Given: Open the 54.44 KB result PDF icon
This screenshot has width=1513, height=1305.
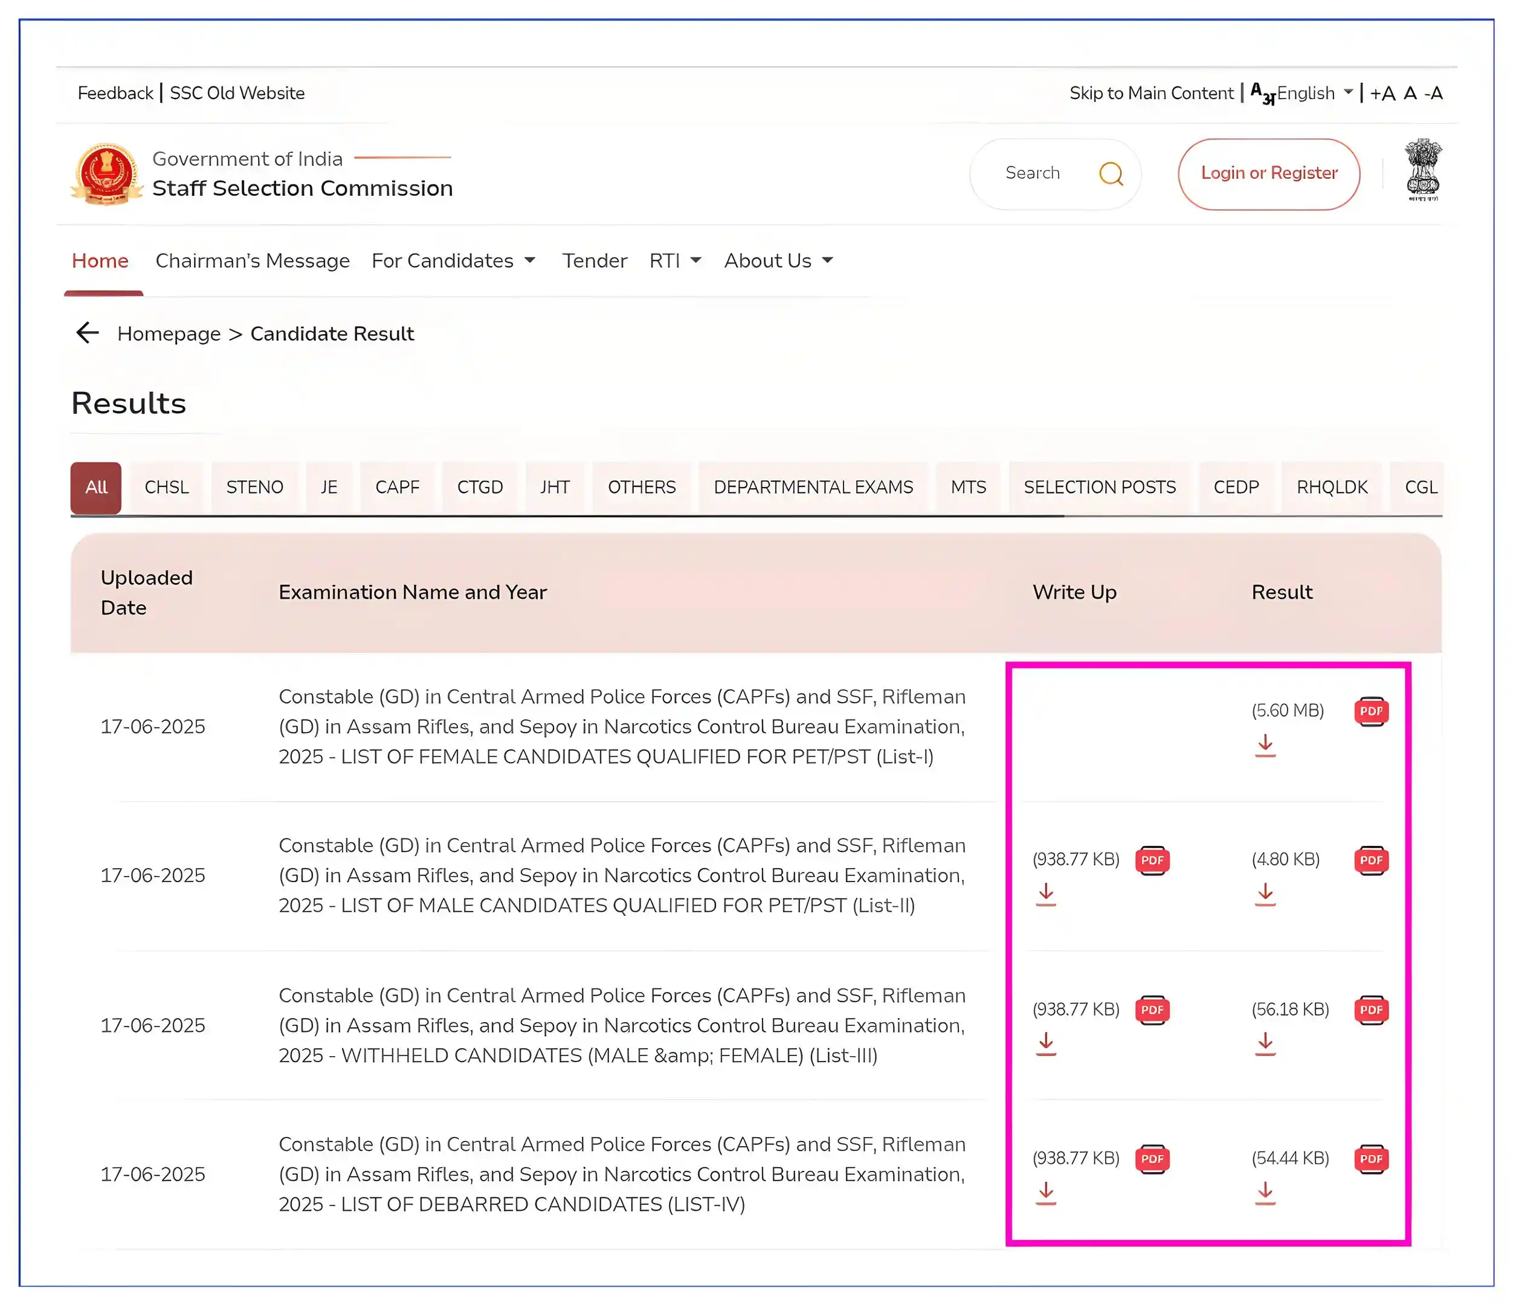Looking at the screenshot, I should (1370, 1159).
